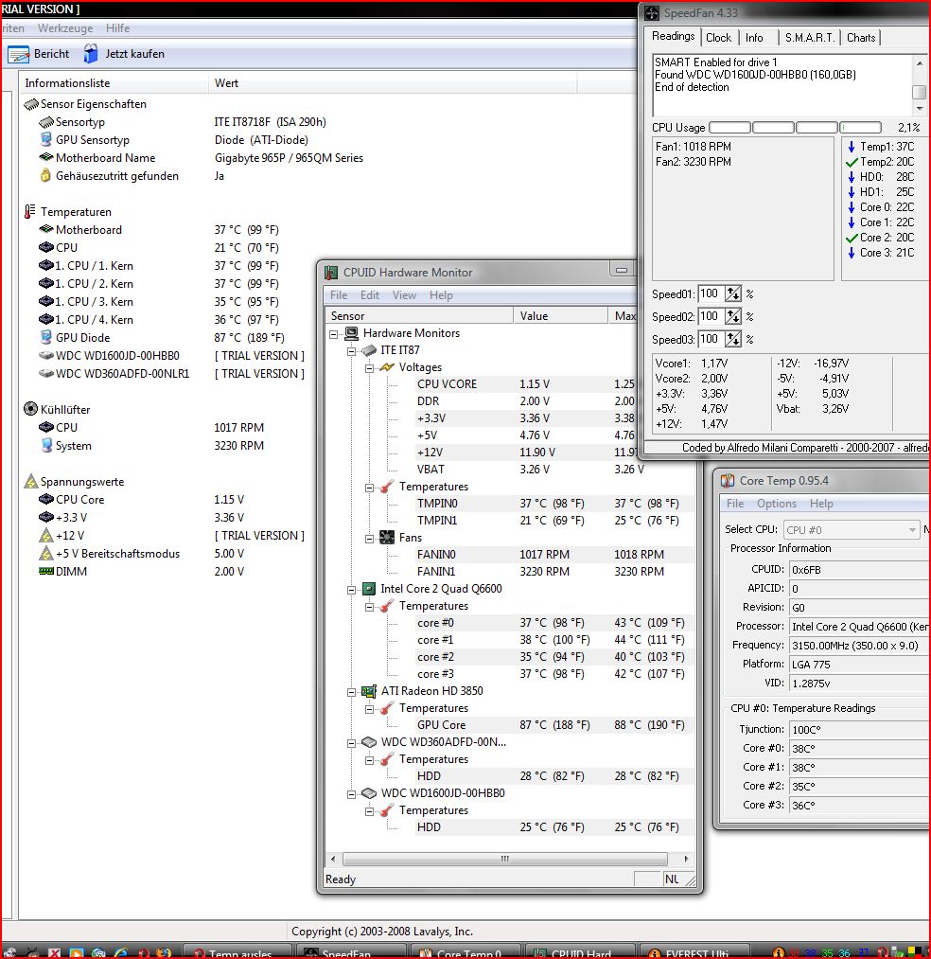Click the Gehäusezutritt gefunden padlock icon
931x959 pixels.
45,175
